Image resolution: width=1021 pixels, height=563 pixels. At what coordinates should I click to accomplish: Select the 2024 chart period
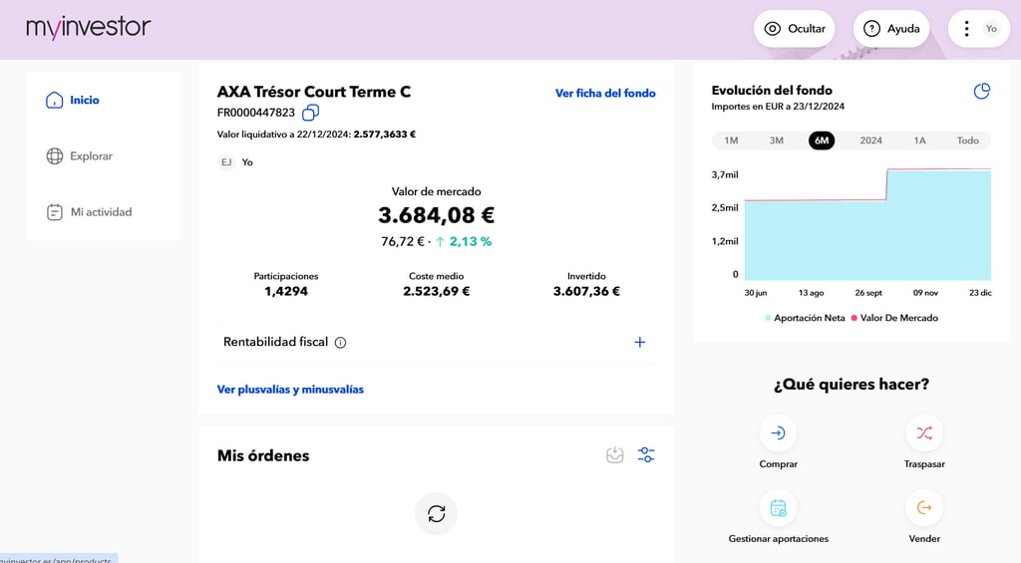[x=870, y=141]
